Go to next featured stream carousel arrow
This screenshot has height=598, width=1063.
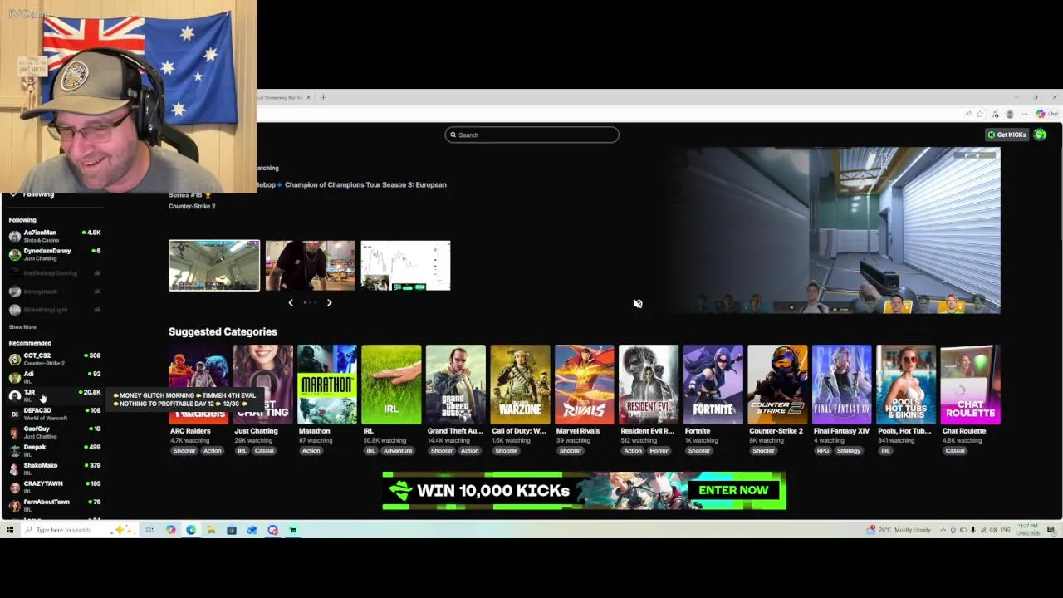click(329, 303)
